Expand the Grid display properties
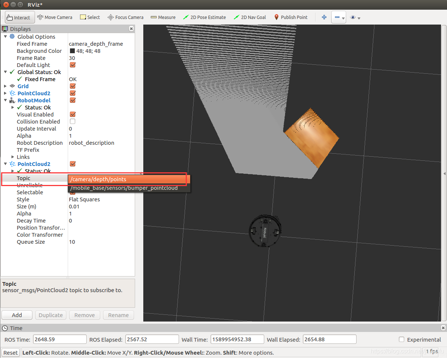Screen dimensions: 447x358 (x=5, y=86)
